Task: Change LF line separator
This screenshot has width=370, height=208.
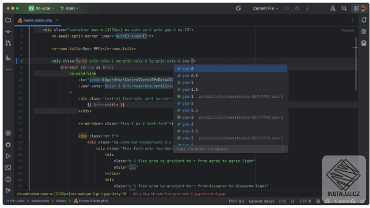Action: click(x=293, y=201)
